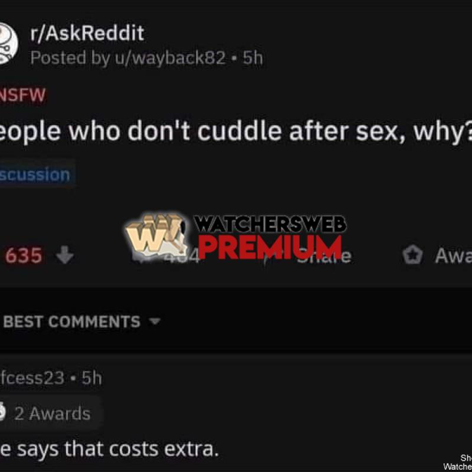
Task: Select the red NSFW tag
Action: point(23,95)
